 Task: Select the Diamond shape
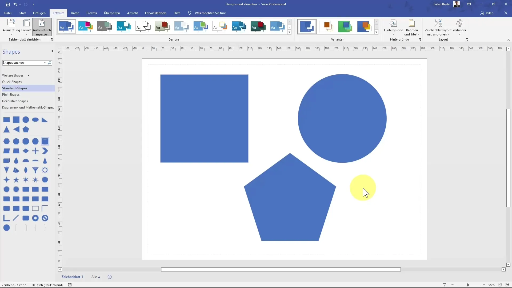[x=26, y=151]
